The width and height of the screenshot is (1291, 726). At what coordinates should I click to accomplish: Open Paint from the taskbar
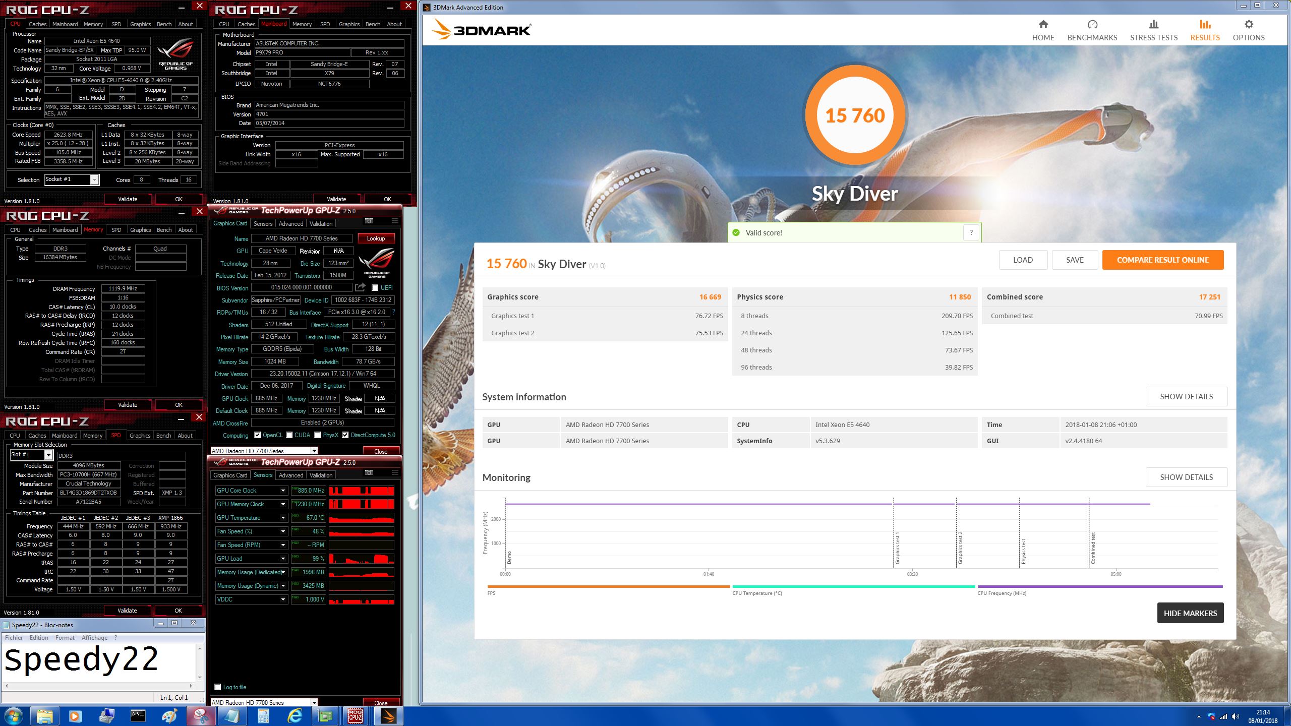point(169,716)
